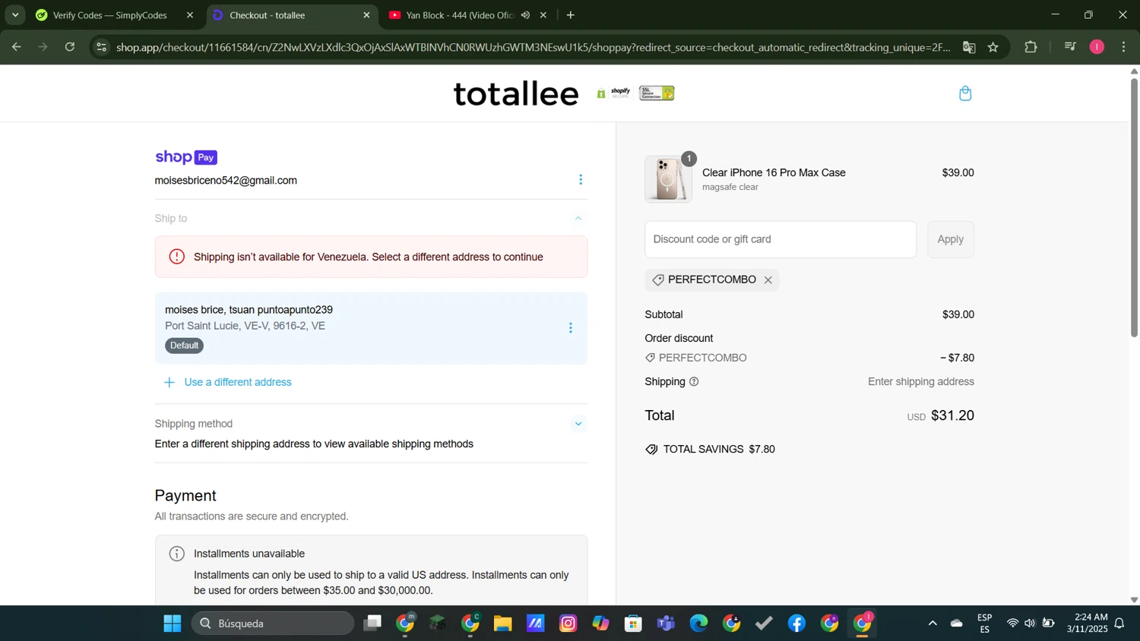The height and width of the screenshot is (641, 1140).
Task: Open Instagram from the taskbar
Action: pyautogui.click(x=568, y=624)
